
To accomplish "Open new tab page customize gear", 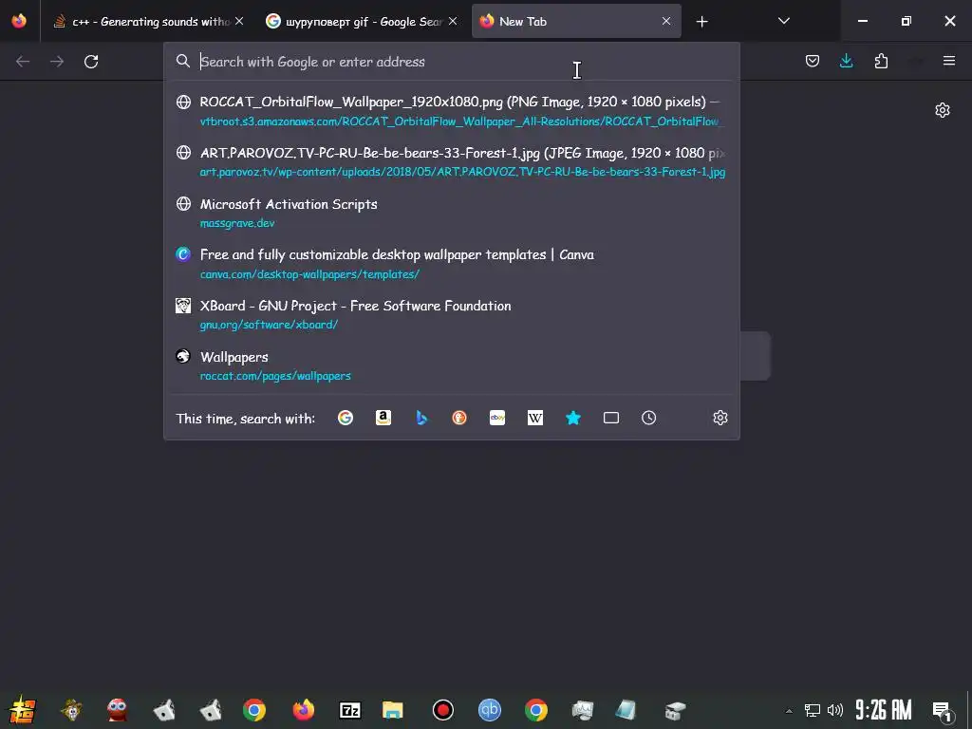I will point(943,110).
